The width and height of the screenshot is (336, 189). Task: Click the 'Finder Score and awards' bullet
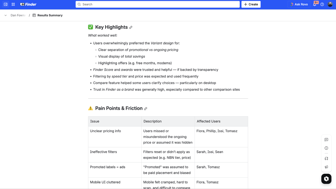[x=156, y=70]
